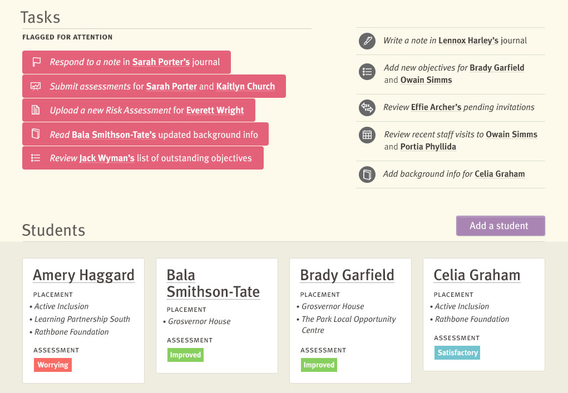Open Portia Phyllida link in staff visits
The width and height of the screenshot is (568, 393).
pos(428,147)
